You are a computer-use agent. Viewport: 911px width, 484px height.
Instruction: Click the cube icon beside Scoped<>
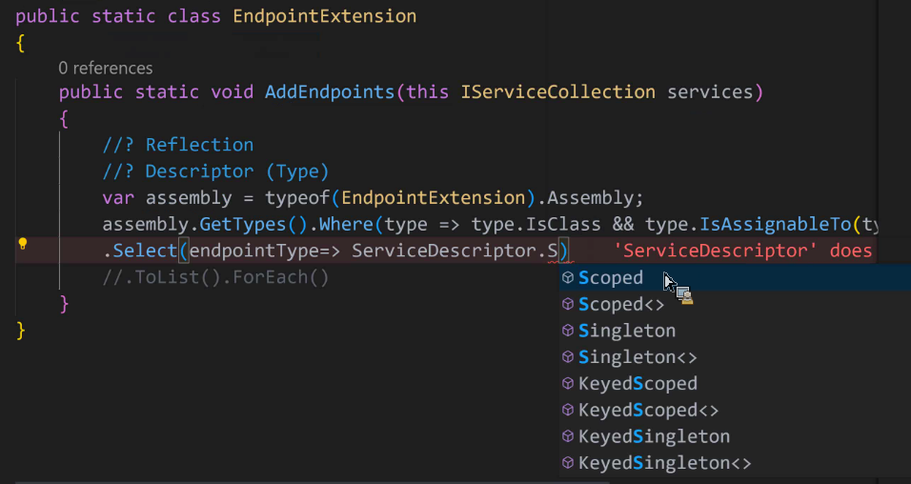click(568, 305)
